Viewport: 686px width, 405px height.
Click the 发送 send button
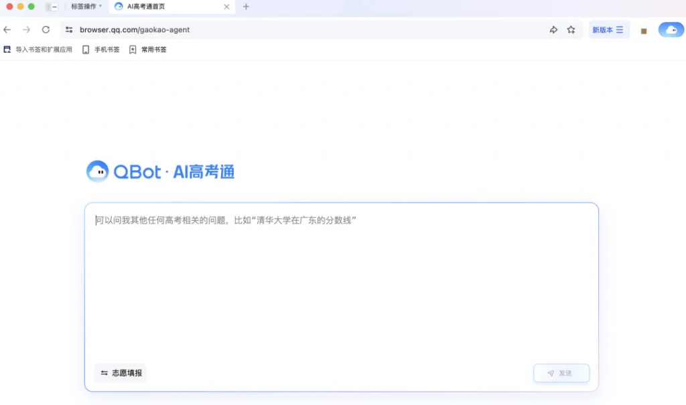[561, 373]
